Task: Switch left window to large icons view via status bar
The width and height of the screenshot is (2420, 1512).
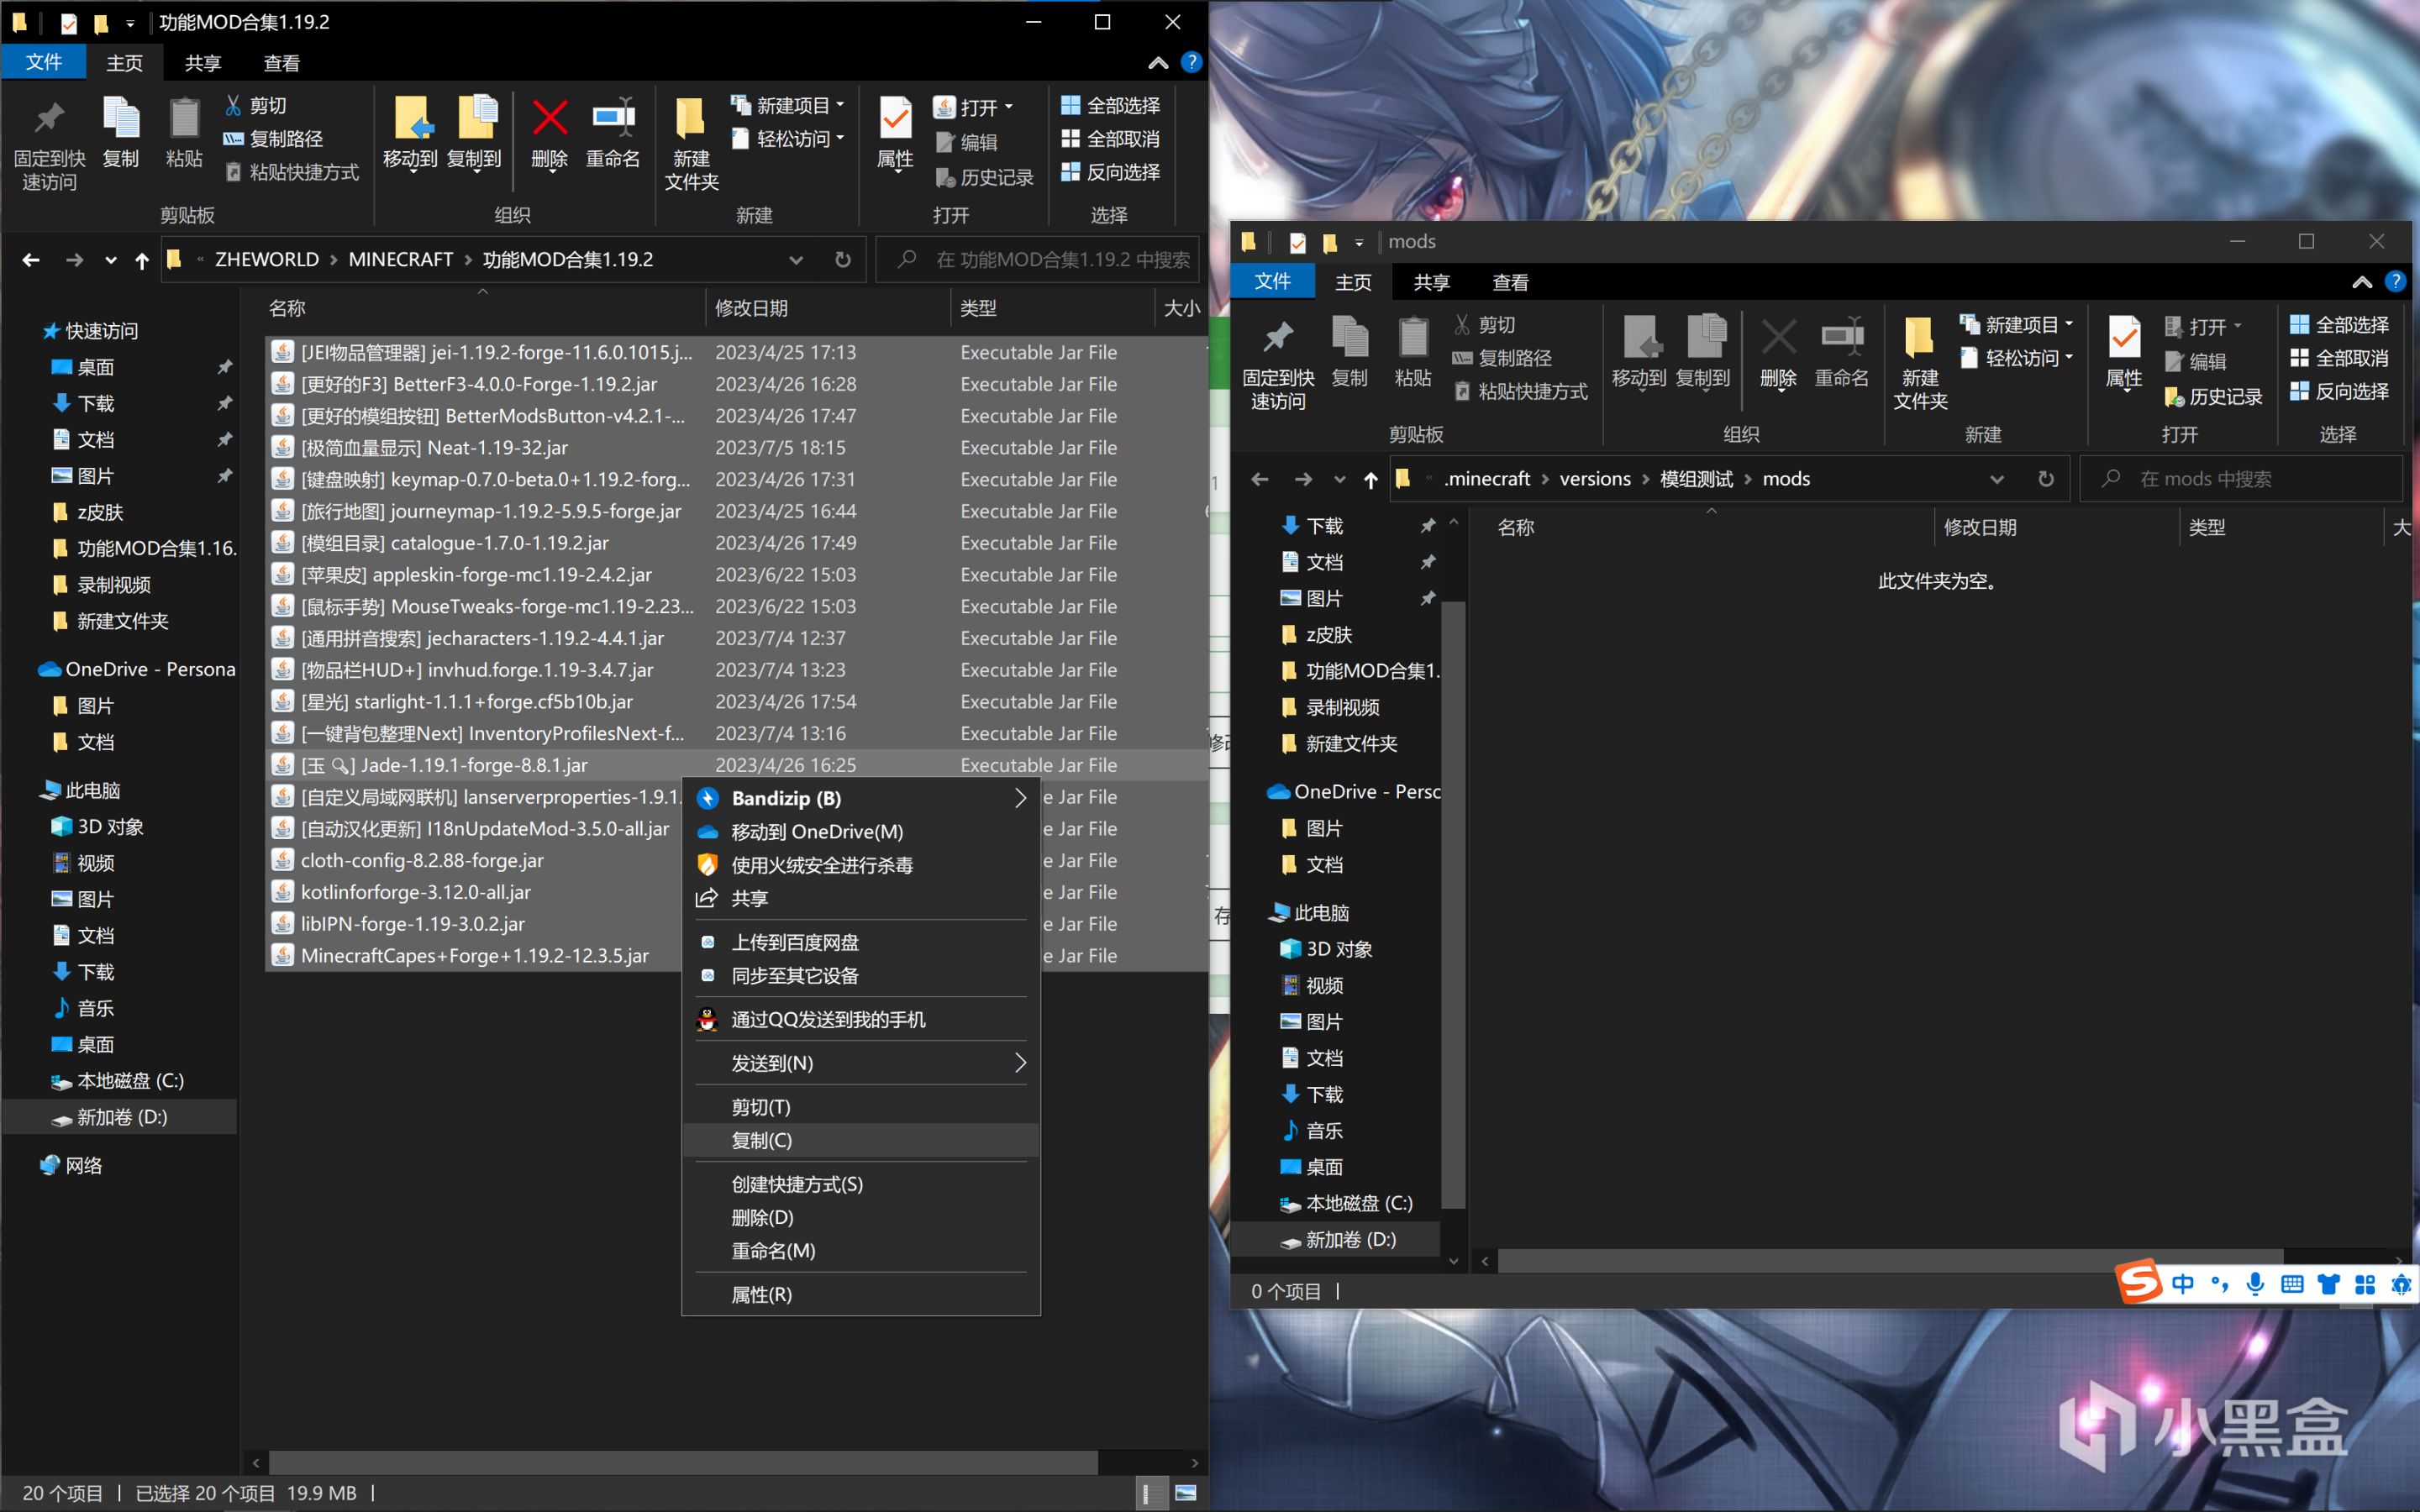Action: tap(1186, 1493)
